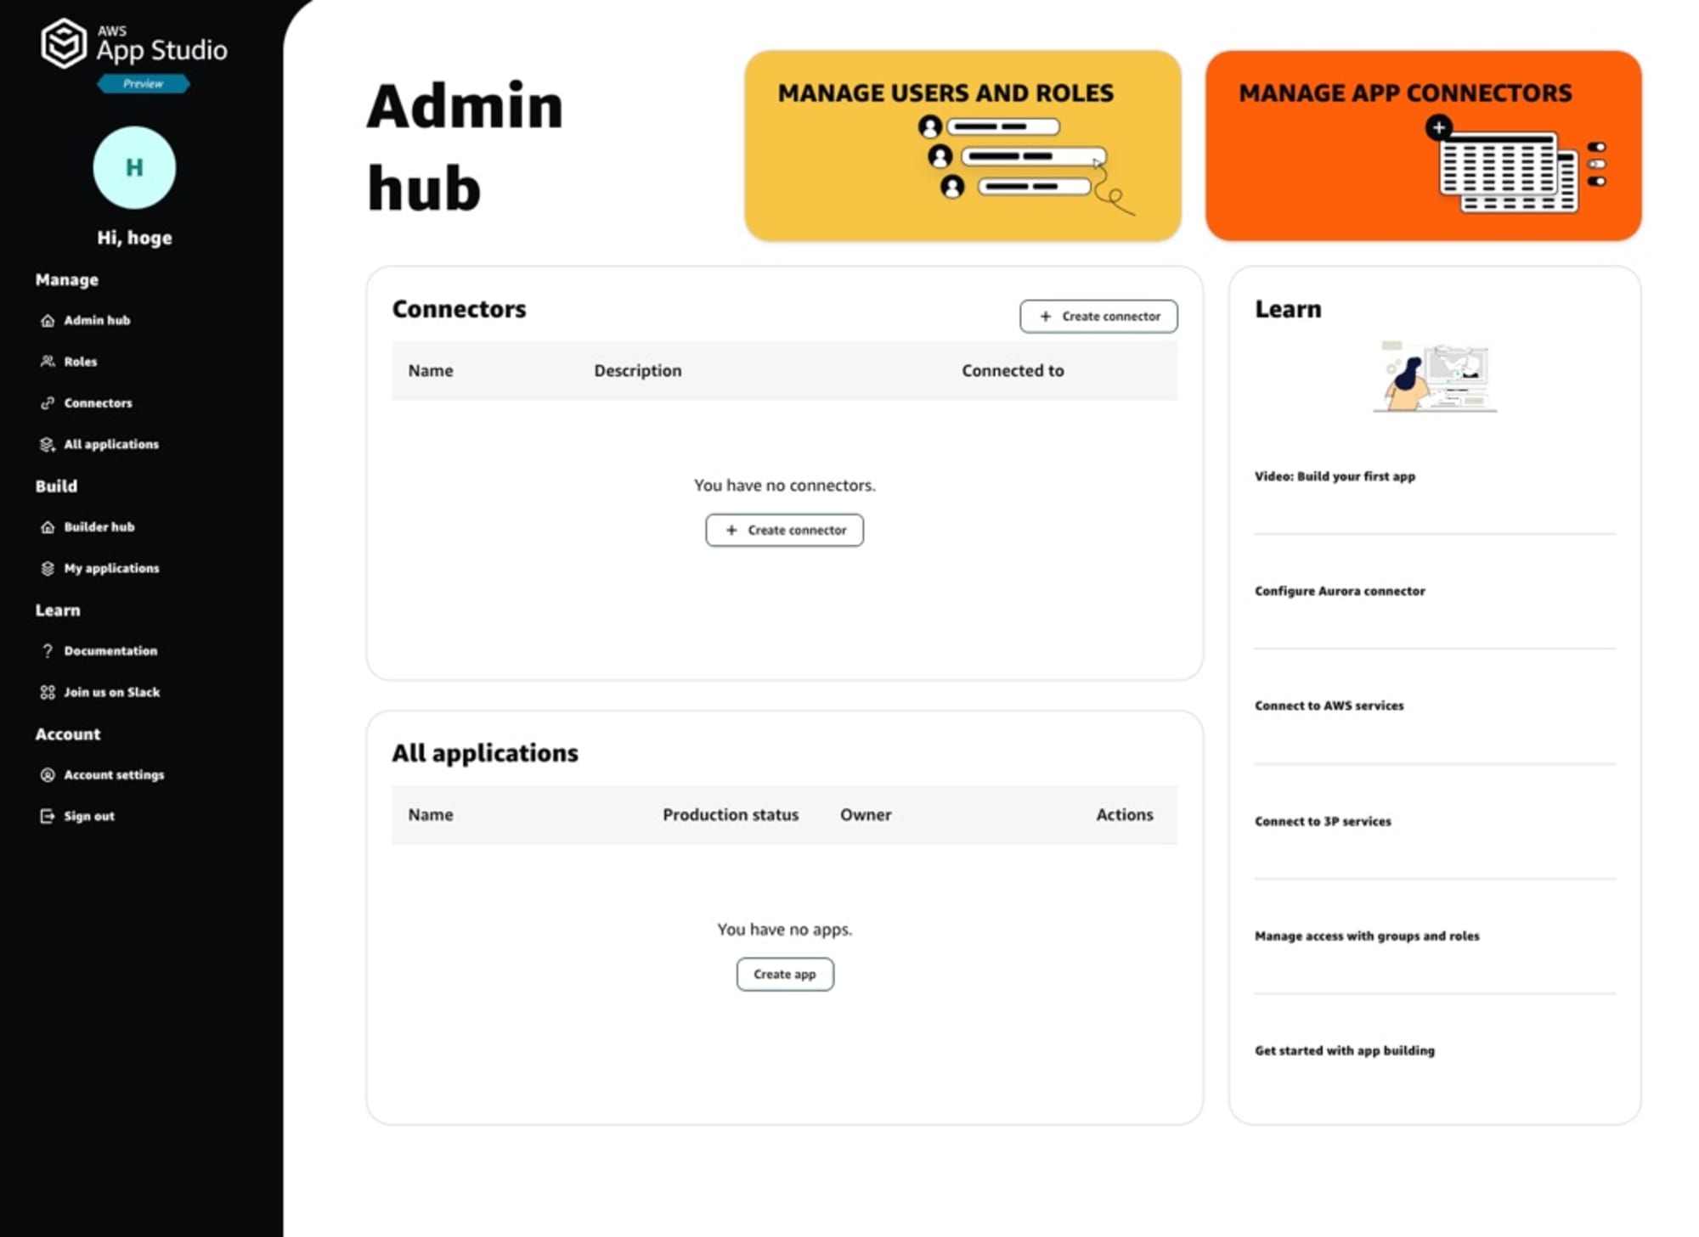Select Join us on Slack
The width and height of the screenshot is (1699, 1237).
[x=112, y=692]
